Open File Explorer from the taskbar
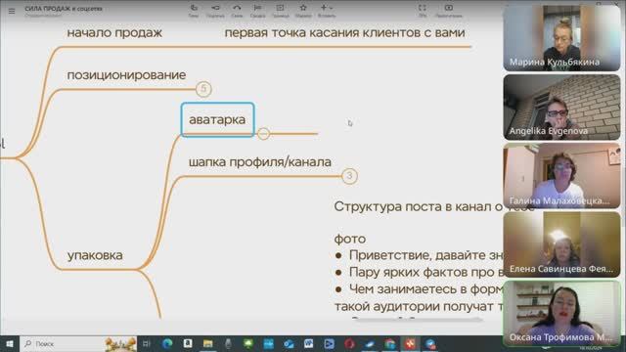Screen dimensions: 626x352 [208, 343]
